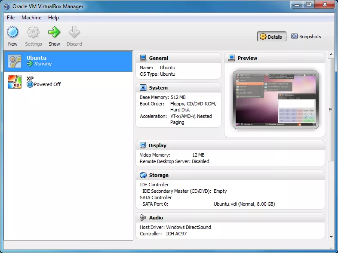Click the New virtual machine icon

click(x=13, y=32)
